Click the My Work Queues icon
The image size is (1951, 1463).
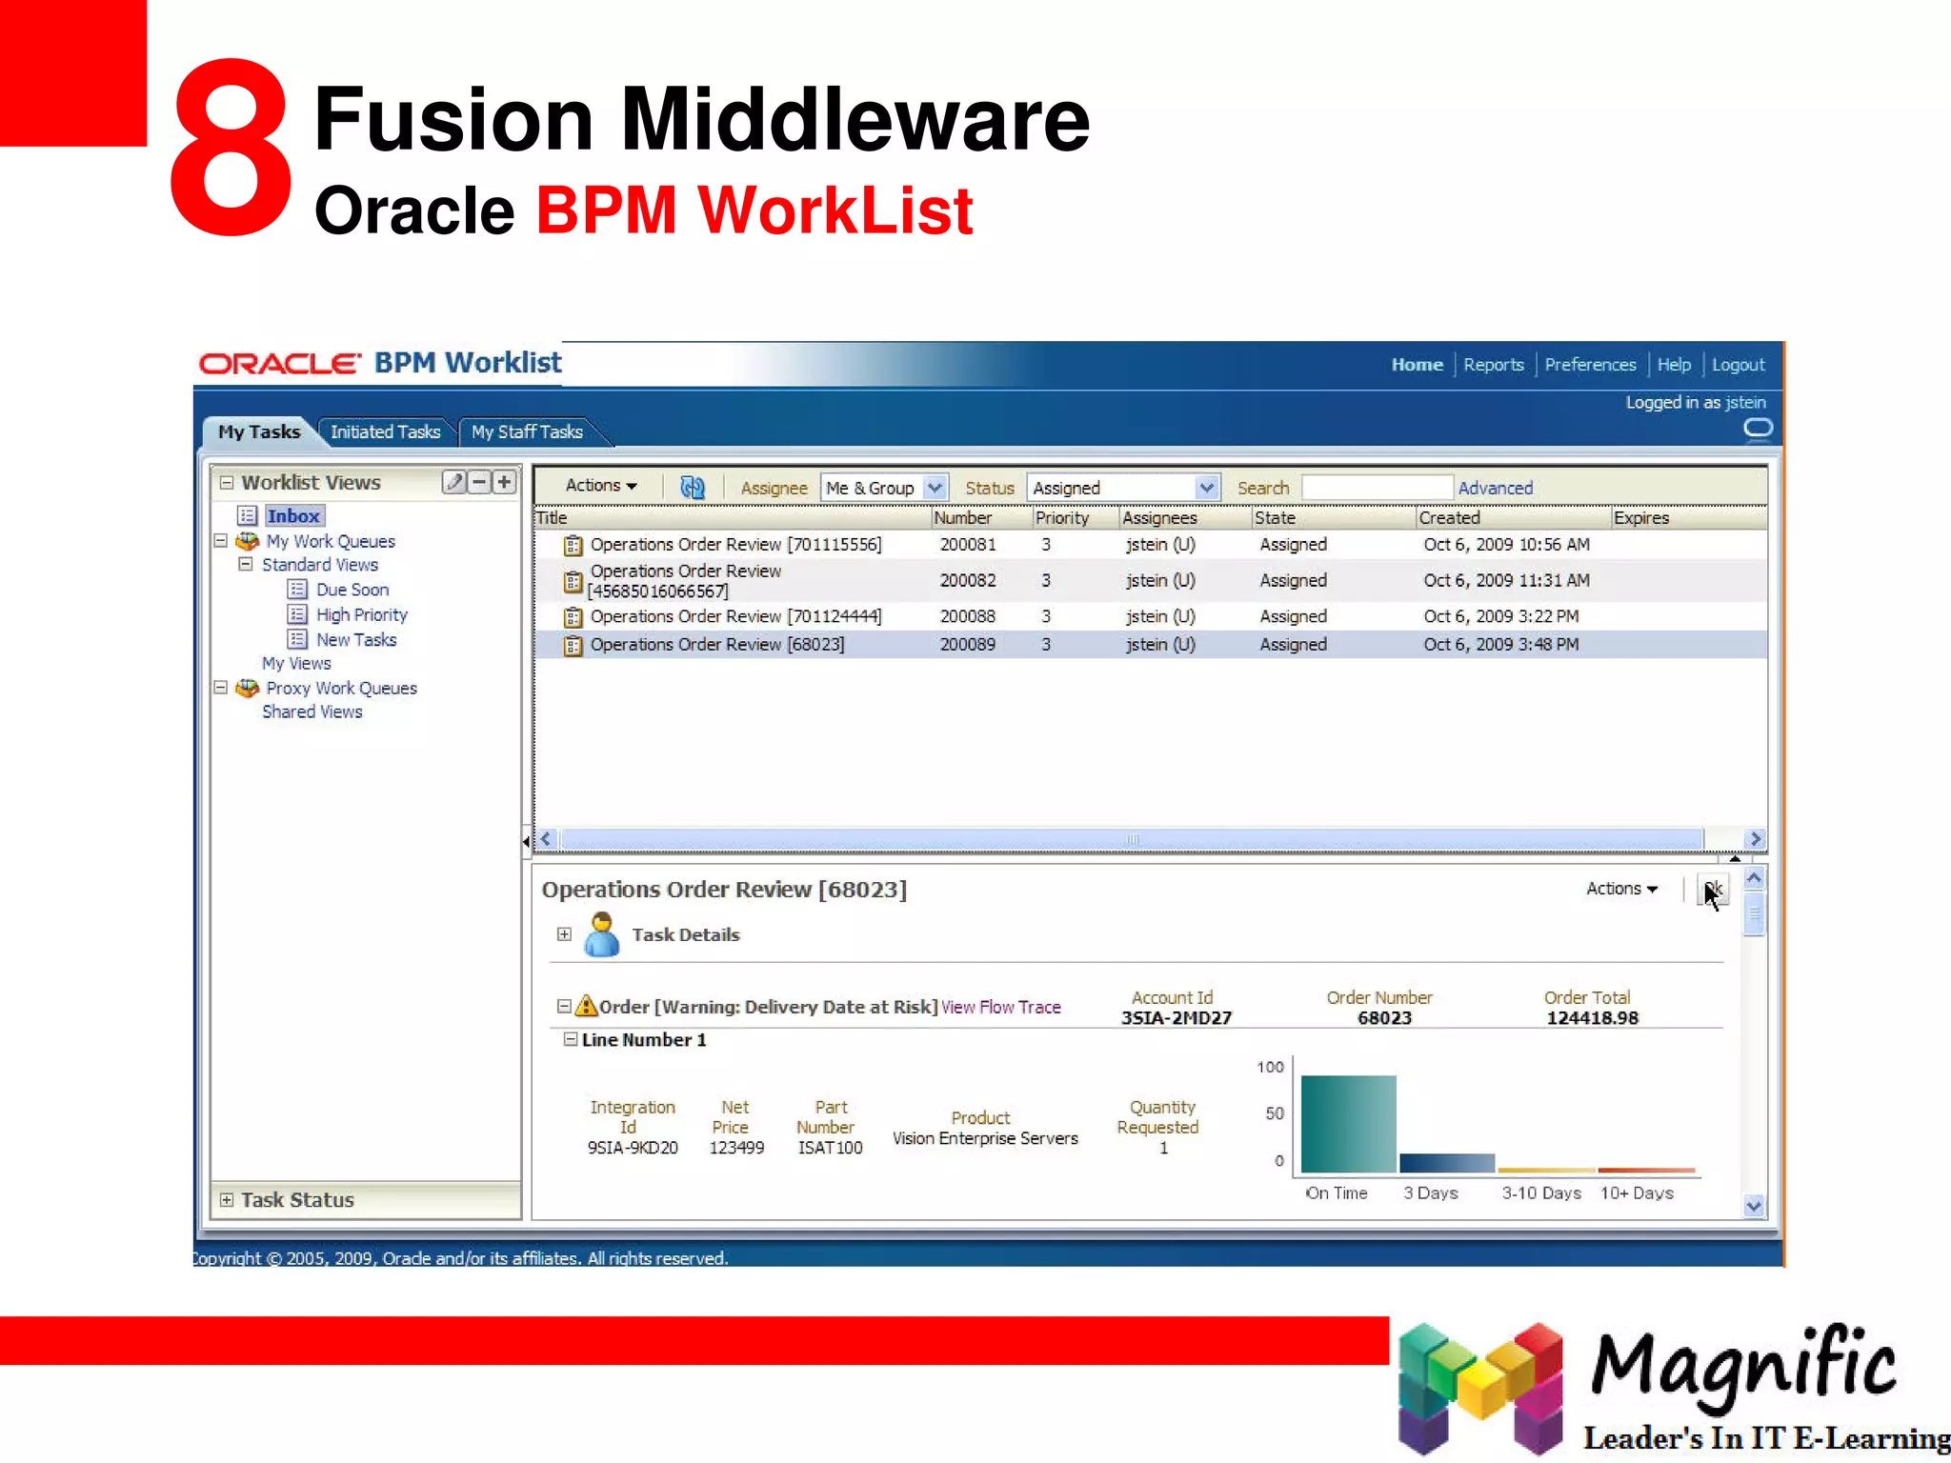click(248, 541)
